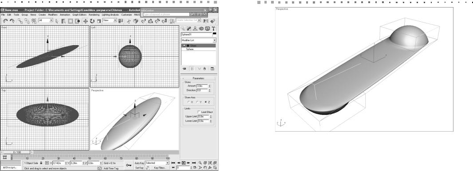Toggle the Snaps 3D toggle
This screenshot has width=473, height=171.
[144, 21]
